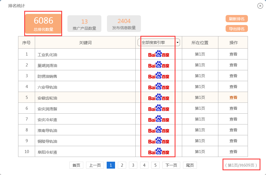
Task: Close the 排名统计 dialog with X icon
Action: 260,6
